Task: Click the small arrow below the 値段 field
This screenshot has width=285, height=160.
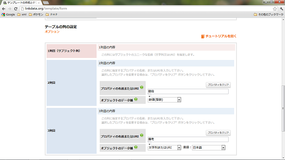Action: (149, 96)
